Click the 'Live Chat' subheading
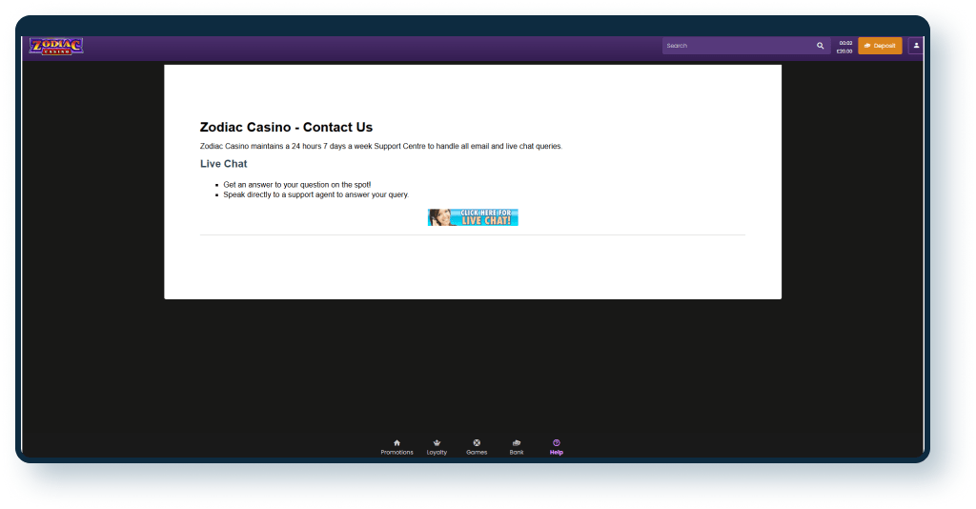Screen dimensions: 976x509 (223, 164)
